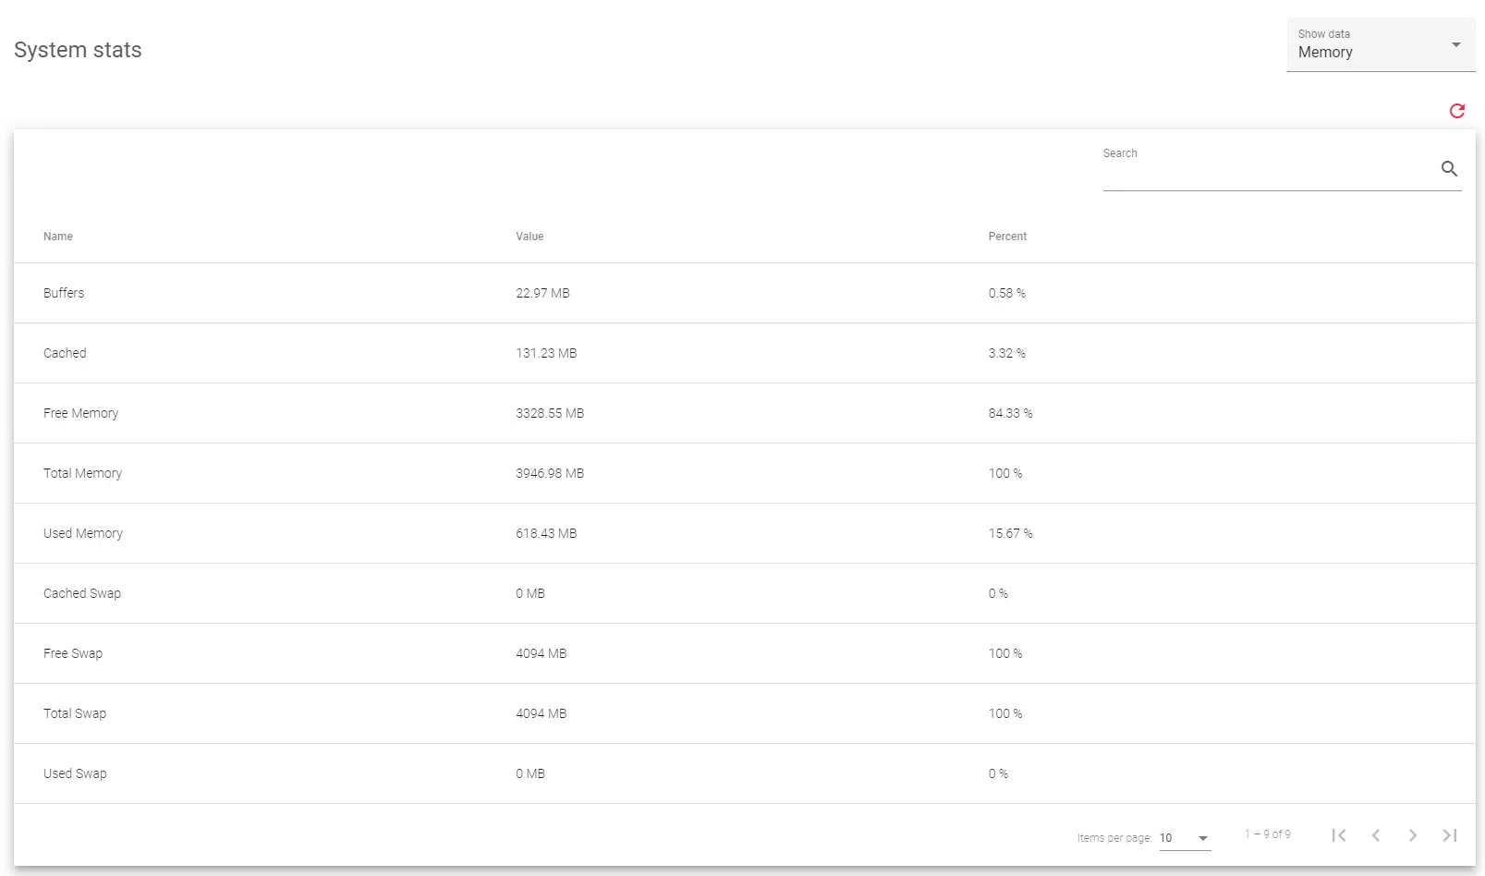Go to the previous page arrow
Viewport: 1485px width, 876px height.
click(x=1375, y=835)
